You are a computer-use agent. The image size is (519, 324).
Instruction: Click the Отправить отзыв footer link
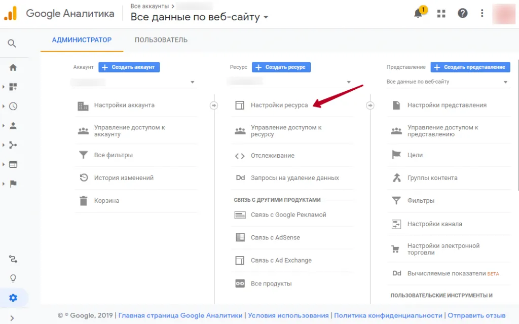coord(476,315)
